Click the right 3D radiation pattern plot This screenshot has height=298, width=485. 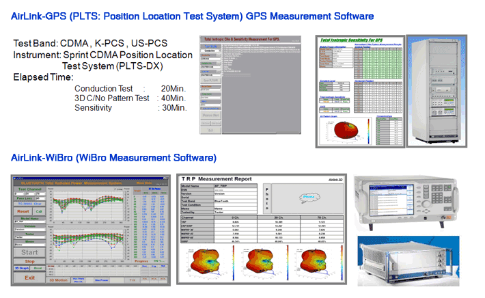(314, 262)
